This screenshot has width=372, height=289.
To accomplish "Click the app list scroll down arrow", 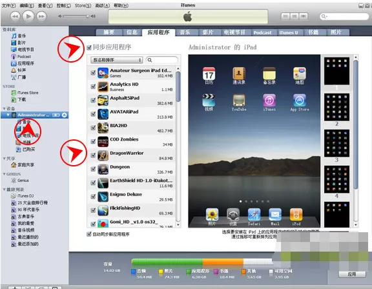I will click(178, 224).
